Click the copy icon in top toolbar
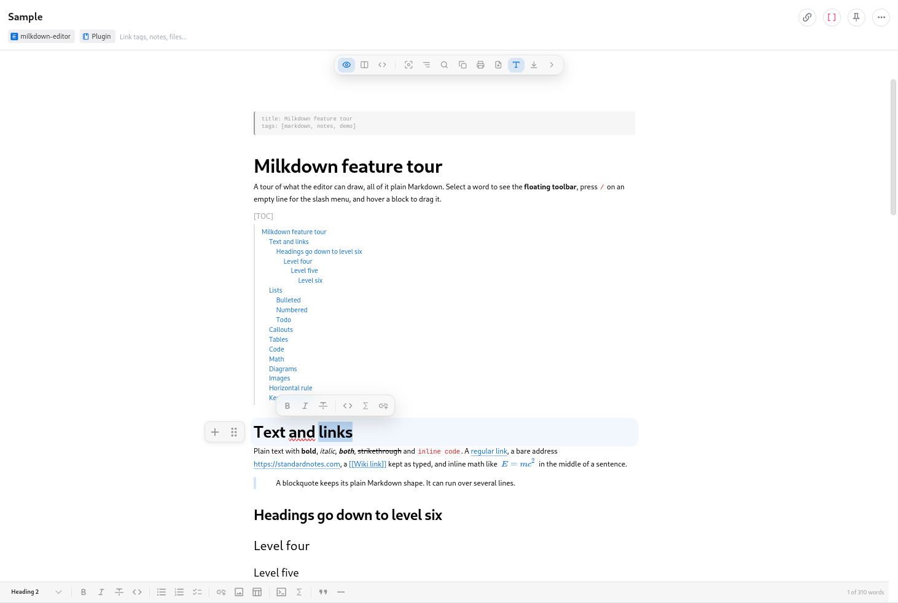 pyautogui.click(x=463, y=65)
